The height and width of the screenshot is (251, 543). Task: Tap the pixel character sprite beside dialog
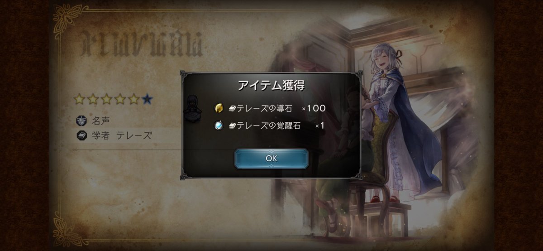point(192,109)
